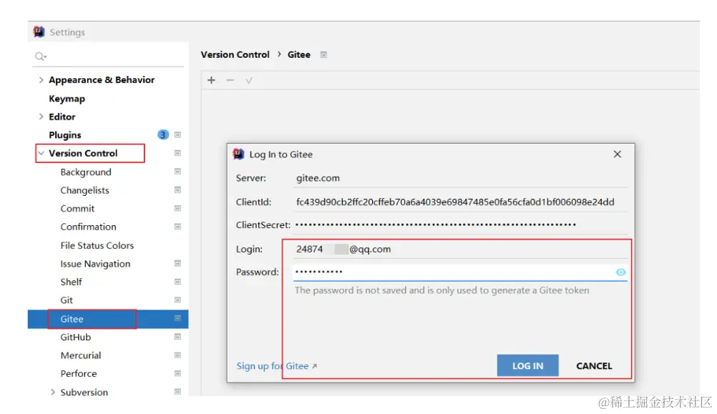The height and width of the screenshot is (414, 717).
Task: Select Commit settings item
Action: (x=77, y=209)
